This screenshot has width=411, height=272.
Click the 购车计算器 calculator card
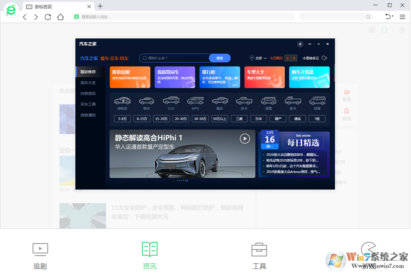(x=309, y=77)
